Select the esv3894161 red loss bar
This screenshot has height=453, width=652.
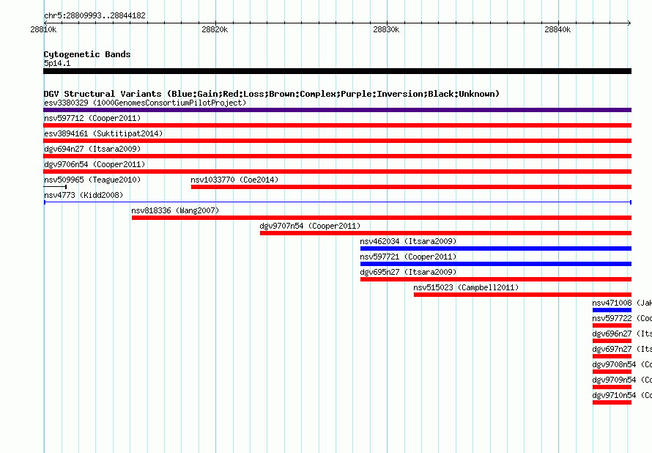click(x=337, y=141)
